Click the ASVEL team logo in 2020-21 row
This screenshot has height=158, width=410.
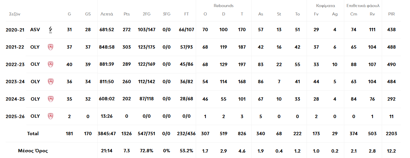(x=51, y=30)
